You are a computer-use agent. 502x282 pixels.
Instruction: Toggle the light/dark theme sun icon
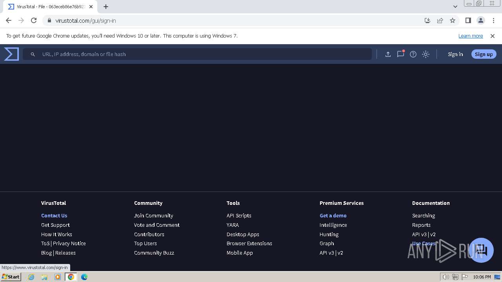pyautogui.click(x=426, y=54)
